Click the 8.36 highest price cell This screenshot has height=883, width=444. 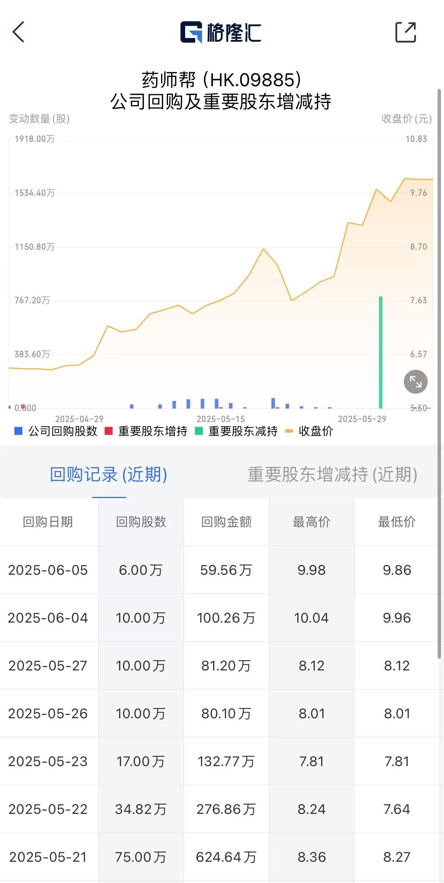312,857
